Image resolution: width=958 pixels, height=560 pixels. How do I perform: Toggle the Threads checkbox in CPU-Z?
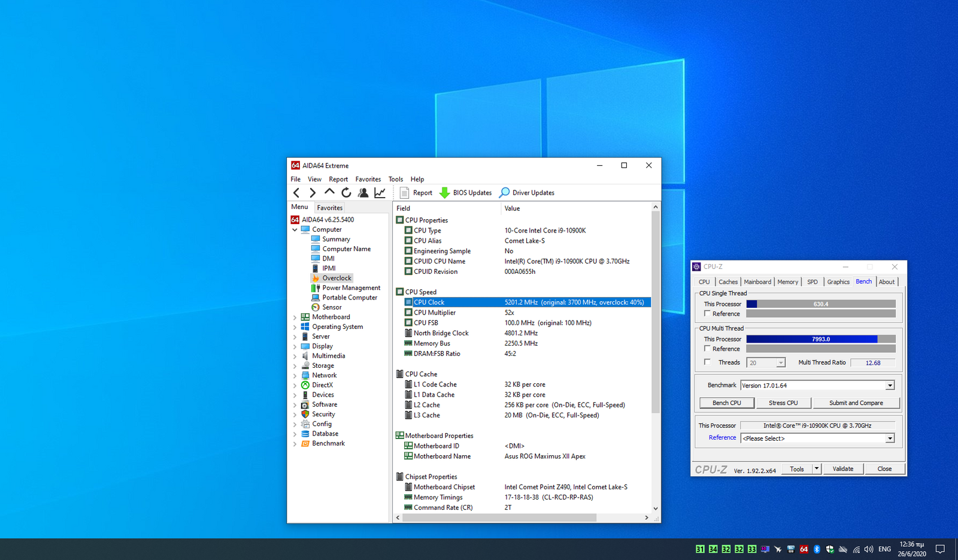pos(707,362)
